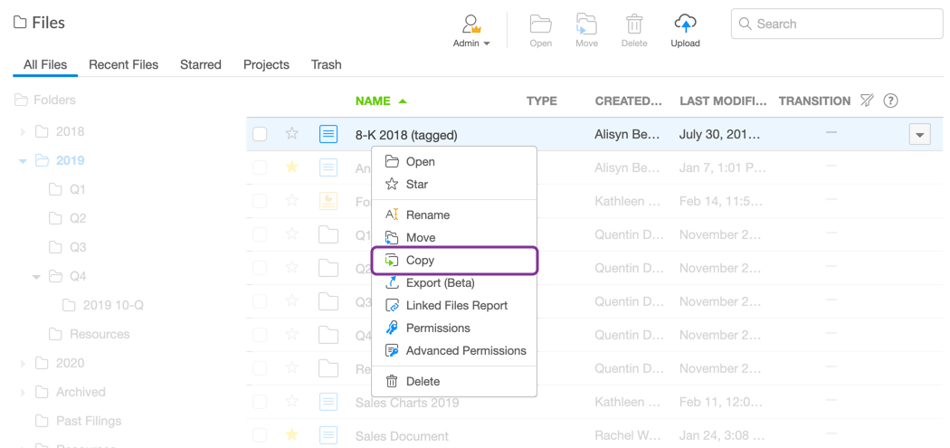This screenshot has width=950, height=448.
Task: Choose Star from the context menu
Action: [454, 185]
